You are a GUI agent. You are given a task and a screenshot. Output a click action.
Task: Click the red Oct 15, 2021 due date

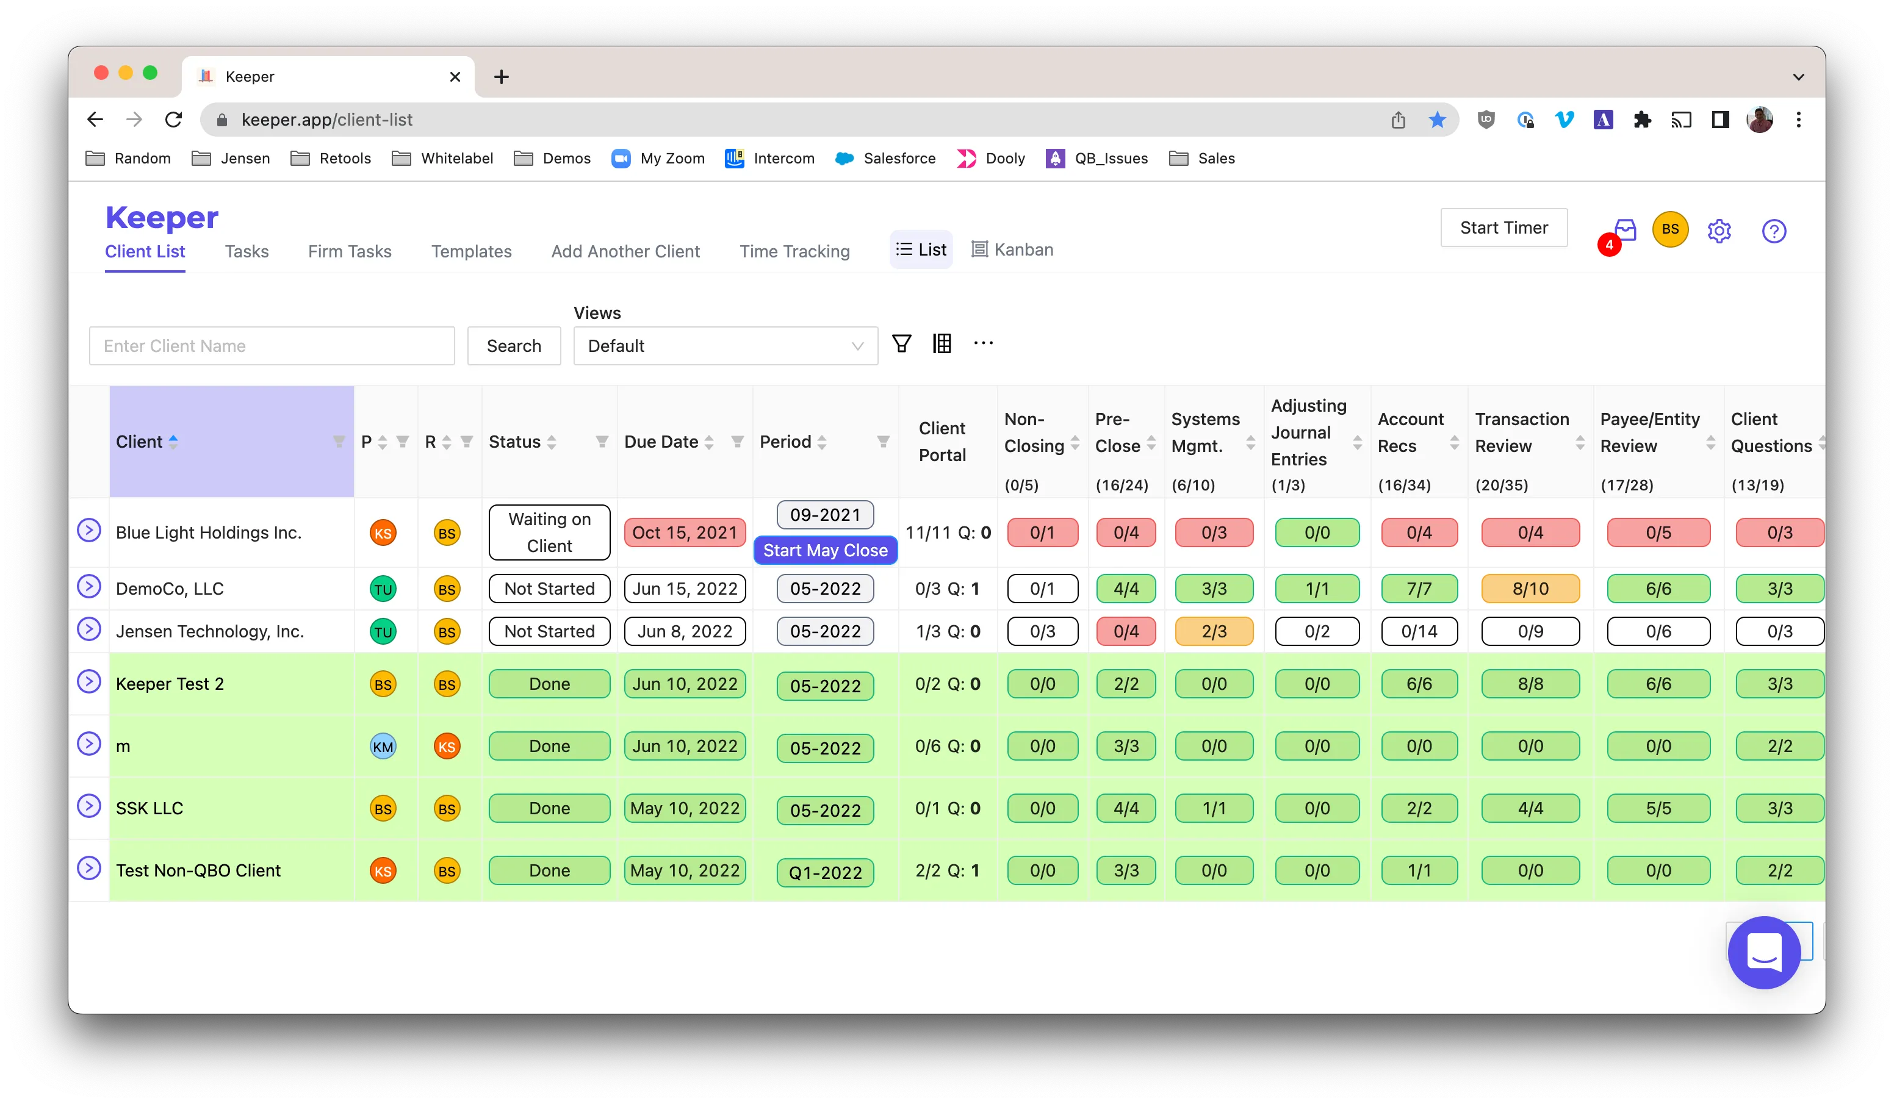coord(685,533)
